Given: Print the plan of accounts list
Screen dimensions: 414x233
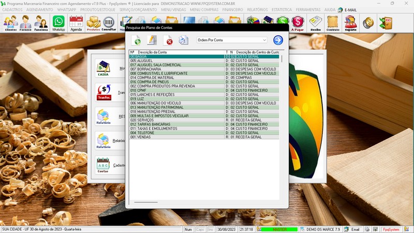Looking at the screenshot, I should 184,40.
